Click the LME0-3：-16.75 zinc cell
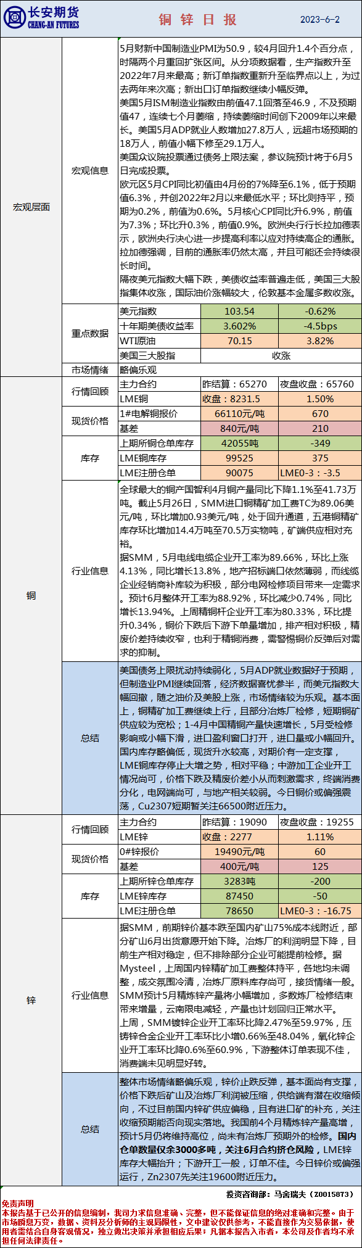 (320, 911)
